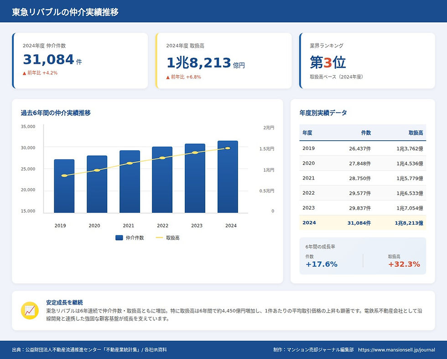The image size is (447, 359).
Task: Click the 過去6年間の仲介実績推移 chart title
Action: point(56,113)
